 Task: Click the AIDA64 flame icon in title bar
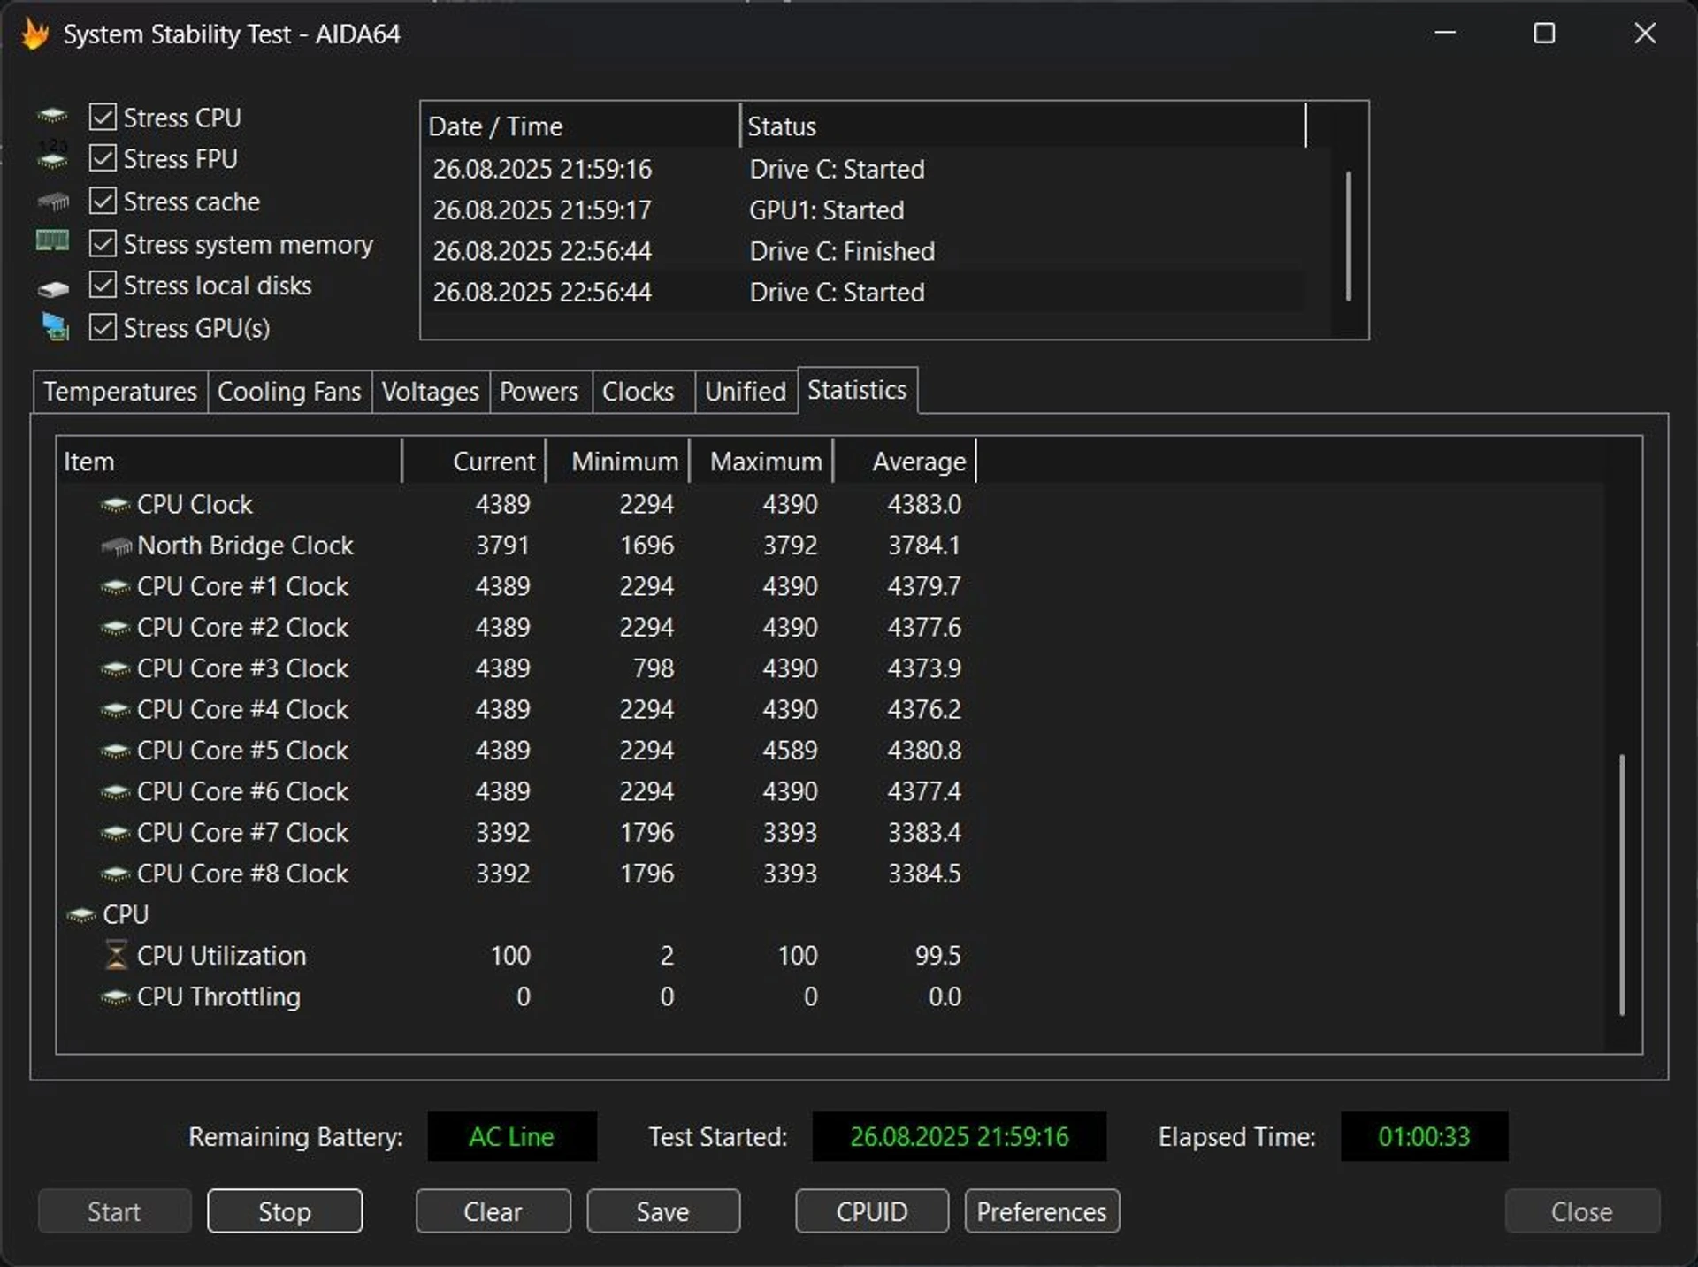(x=35, y=34)
